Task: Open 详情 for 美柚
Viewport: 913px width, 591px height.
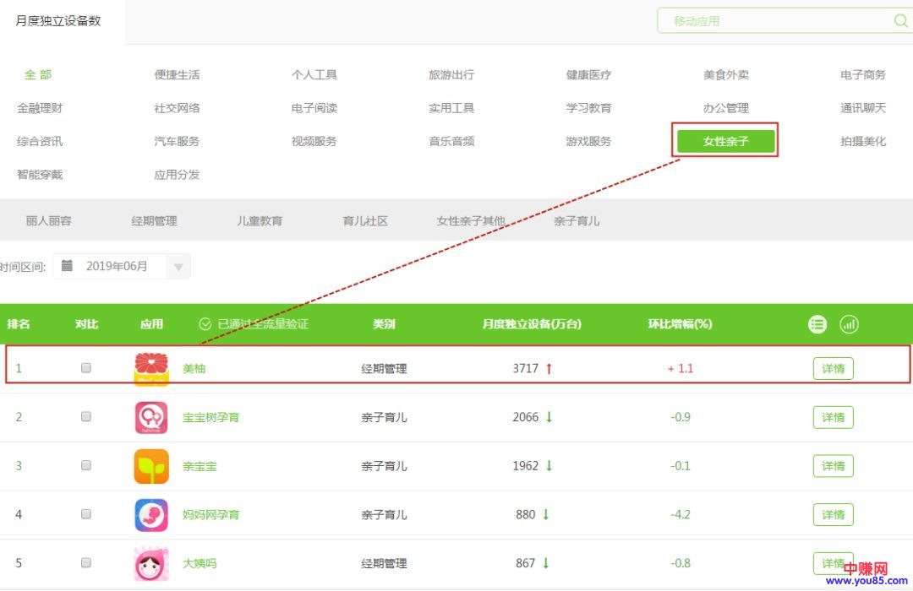Action: point(833,369)
